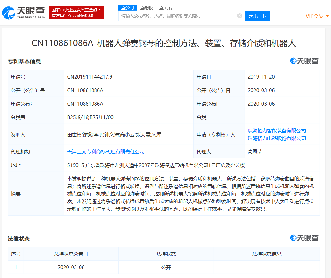Viewport: 331px width, 278px height.
Task: Click the clear icon in the search box
Action: pos(239,16)
